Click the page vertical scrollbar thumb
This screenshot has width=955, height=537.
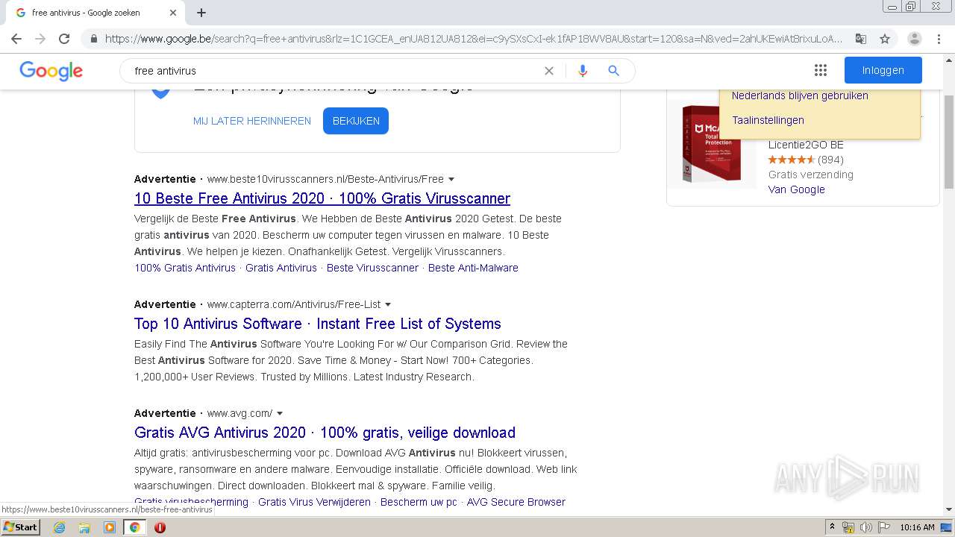949,142
